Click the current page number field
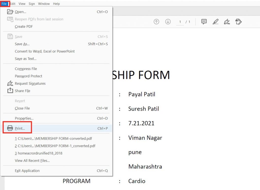260x190 pixels. pos(180,22)
